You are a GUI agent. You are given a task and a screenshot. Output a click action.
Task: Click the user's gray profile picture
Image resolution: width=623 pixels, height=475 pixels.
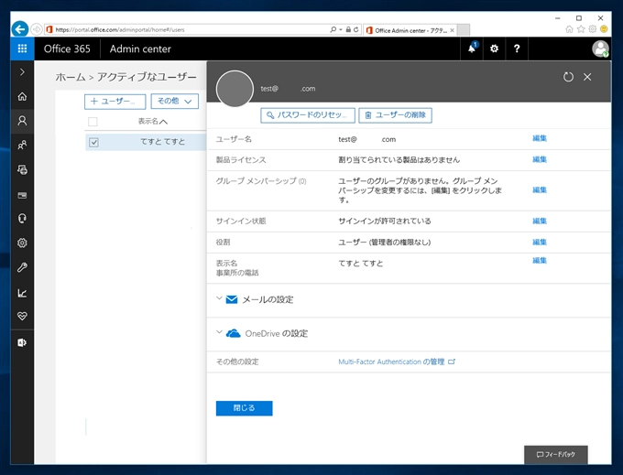(235, 89)
